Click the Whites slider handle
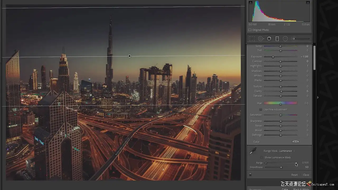338x190 pixels. coord(280,76)
